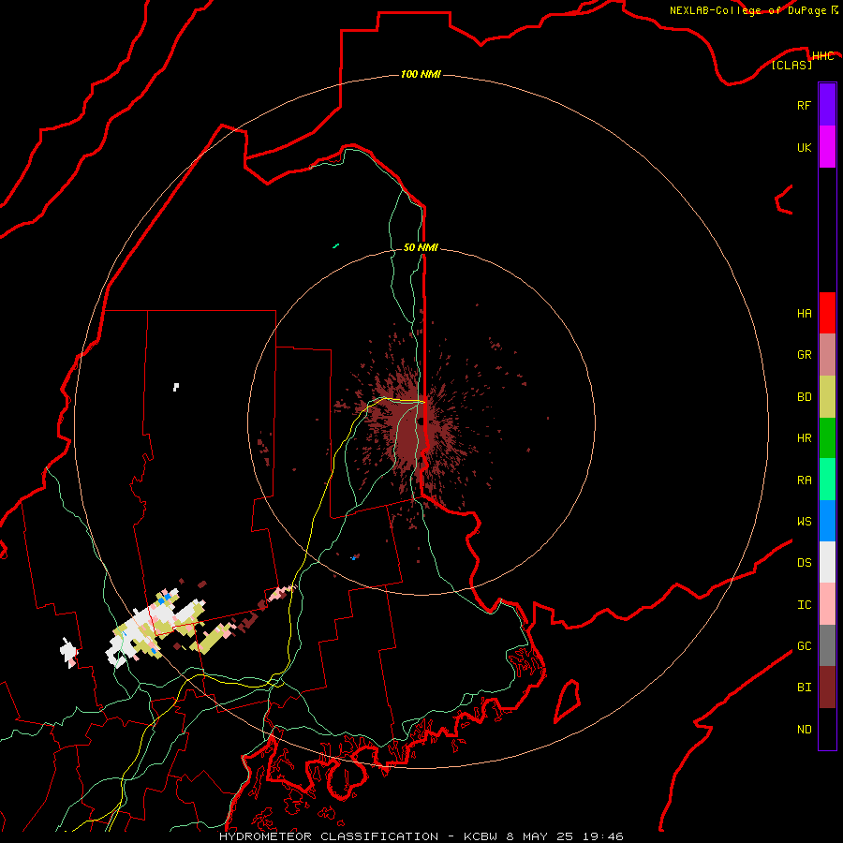Click the 100 NMI range ring label
The height and width of the screenshot is (843, 843).
click(421, 74)
